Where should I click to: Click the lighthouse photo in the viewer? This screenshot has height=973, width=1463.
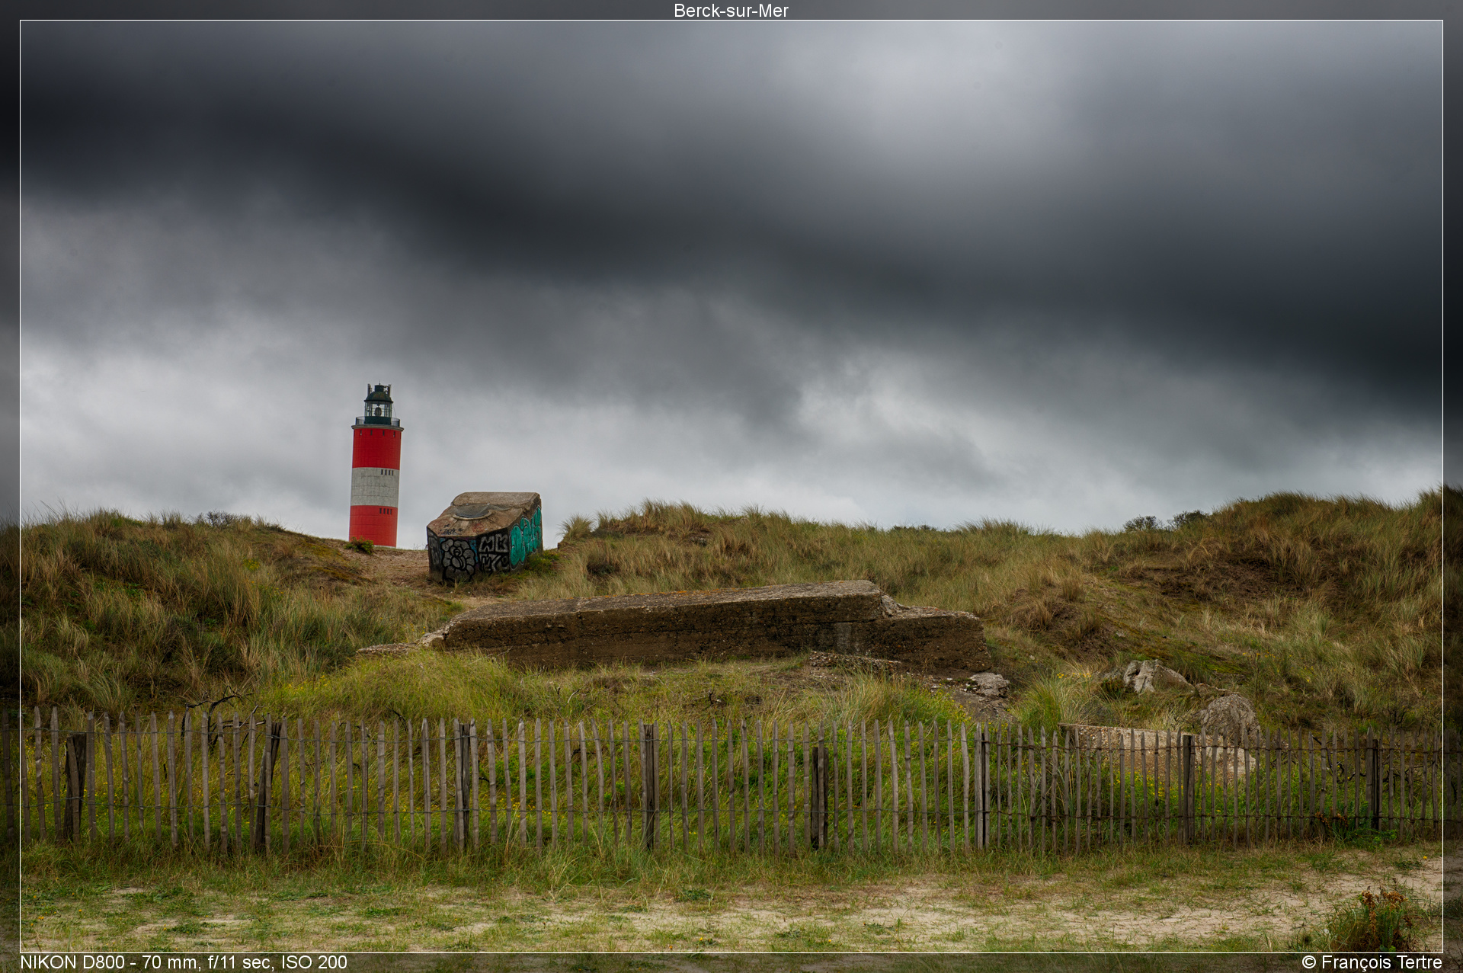pyautogui.click(x=731, y=486)
